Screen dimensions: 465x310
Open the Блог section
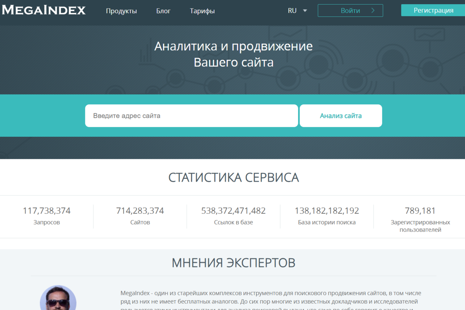point(163,11)
